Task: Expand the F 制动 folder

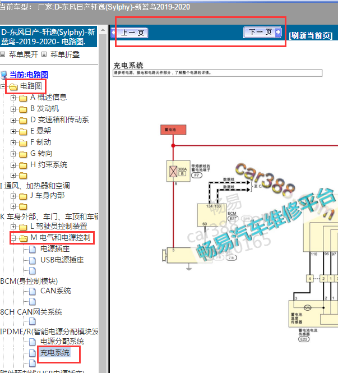Action: (x=13, y=142)
